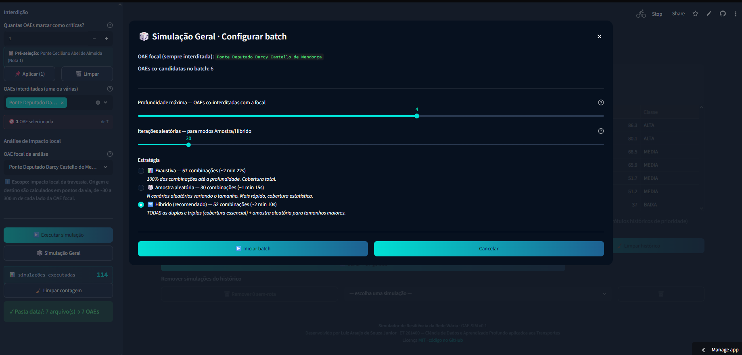The height and width of the screenshot is (355, 742).
Task: Favorite the app with star icon
Action: tap(695, 14)
